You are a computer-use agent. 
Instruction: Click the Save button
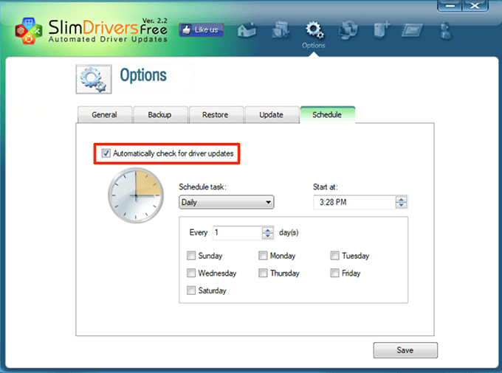tap(405, 350)
